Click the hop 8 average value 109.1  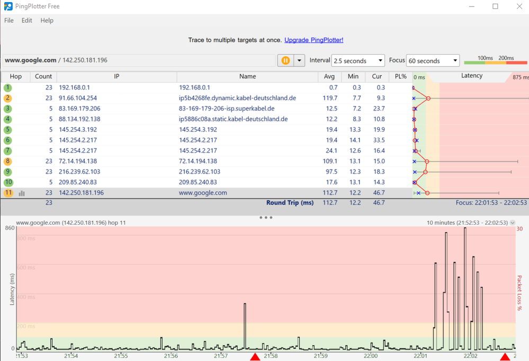[x=330, y=161]
